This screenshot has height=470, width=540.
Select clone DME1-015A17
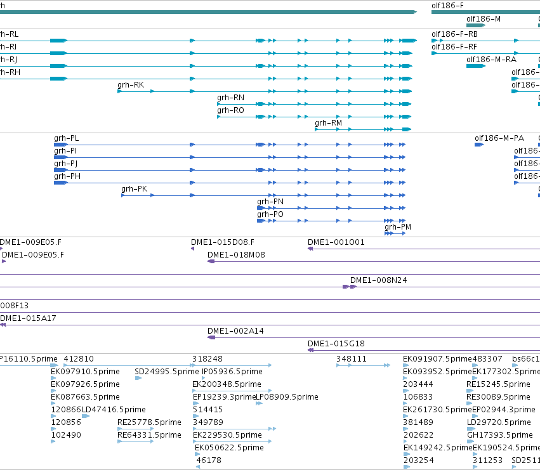29,318
